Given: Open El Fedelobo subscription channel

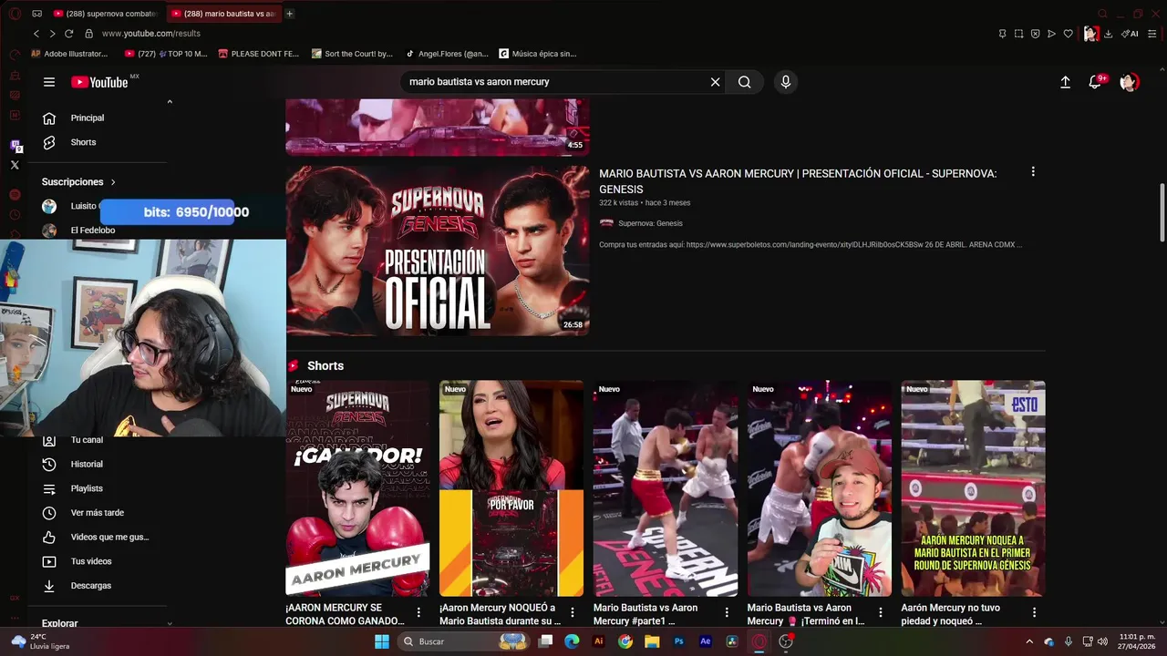Looking at the screenshot, I should point(91,231).
